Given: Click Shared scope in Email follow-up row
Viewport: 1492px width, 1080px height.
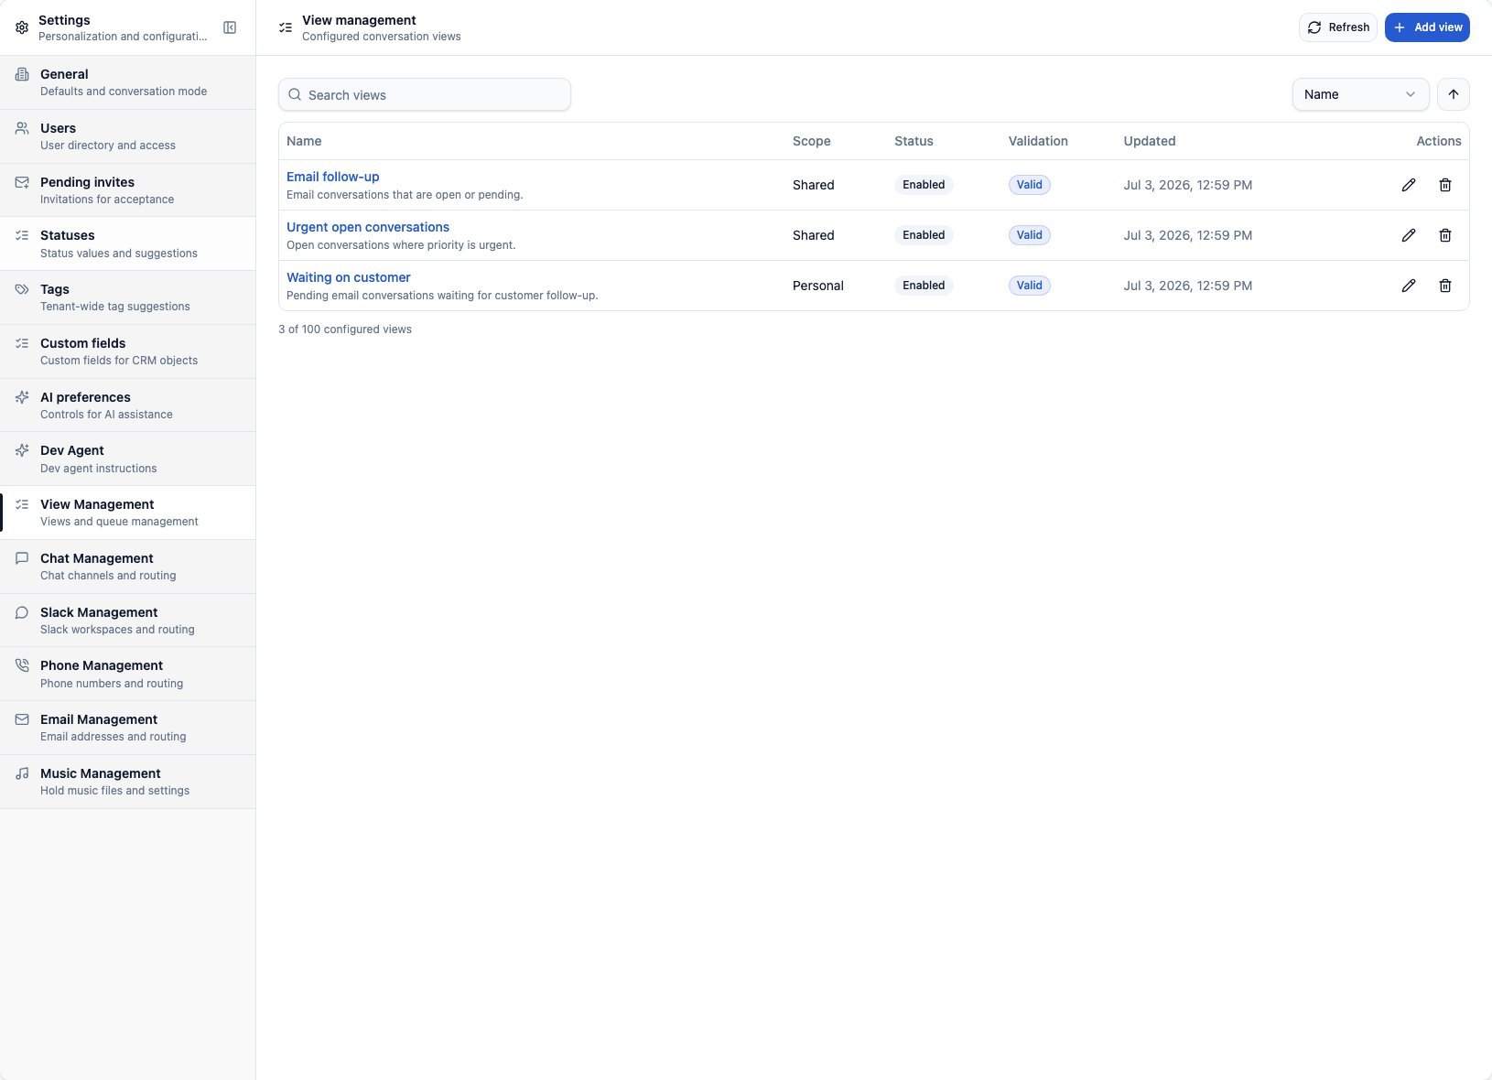Looking at the screenshot, I should pos(814,185).
